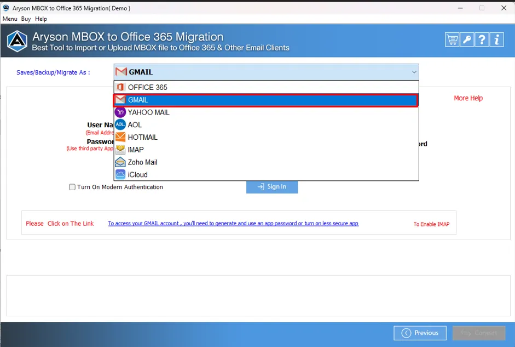Open the Buy menu
The image size is (515, 347).
pos(26,19)
